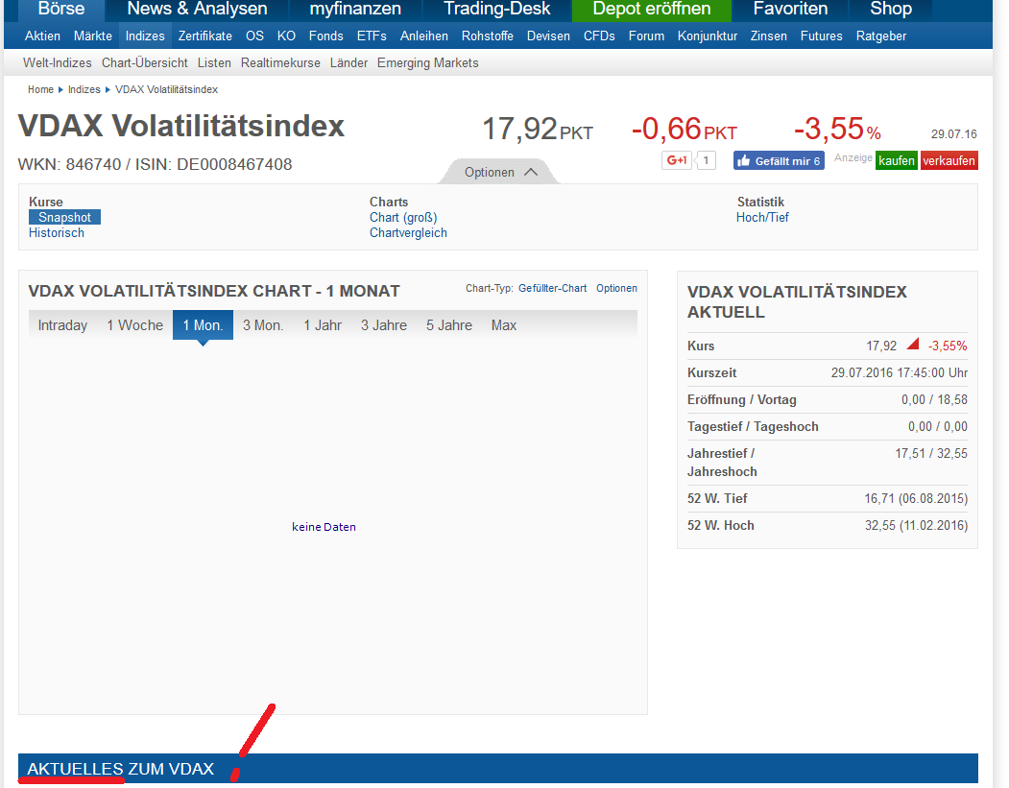1009x788 pixels.
Task: Open the myfinanzen tab
Action: coord(355,9)
